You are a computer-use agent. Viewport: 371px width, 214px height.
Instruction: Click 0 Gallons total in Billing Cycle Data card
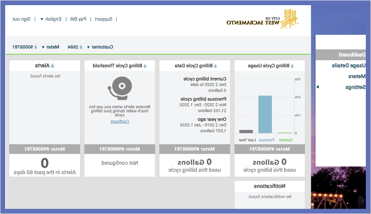pos(195,162)
